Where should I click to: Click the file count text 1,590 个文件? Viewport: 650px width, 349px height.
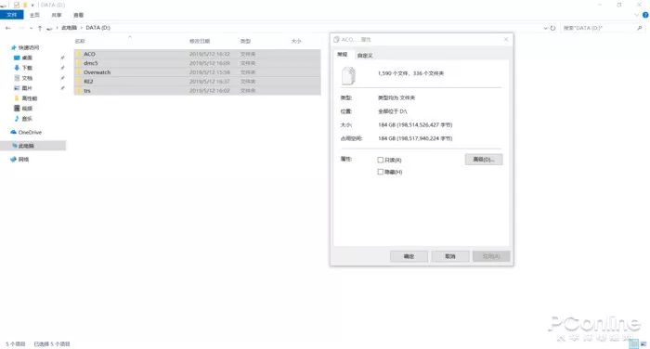pos(393,73)
